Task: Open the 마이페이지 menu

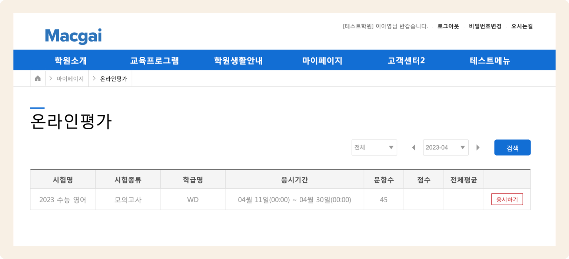Action: pyautogui.click(x=322, y=60)
